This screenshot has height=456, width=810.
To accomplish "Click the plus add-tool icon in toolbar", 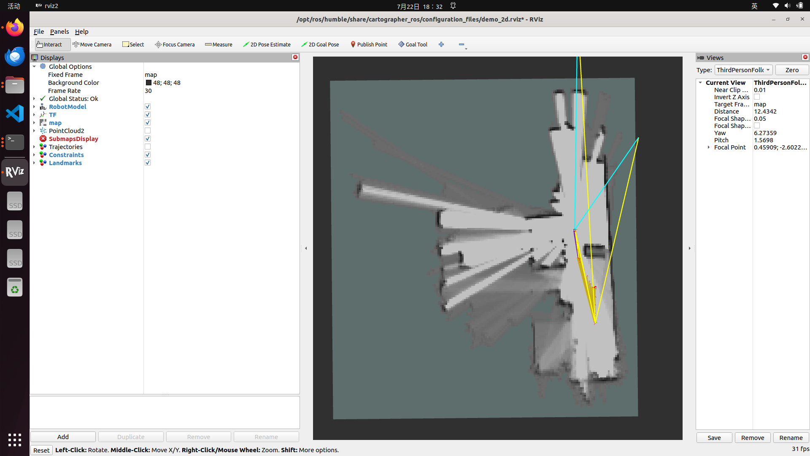I will [441, 44].
